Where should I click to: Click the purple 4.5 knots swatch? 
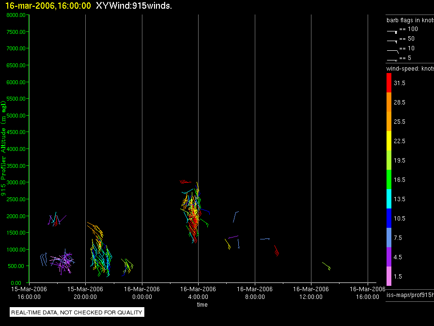tap(389, 257)
